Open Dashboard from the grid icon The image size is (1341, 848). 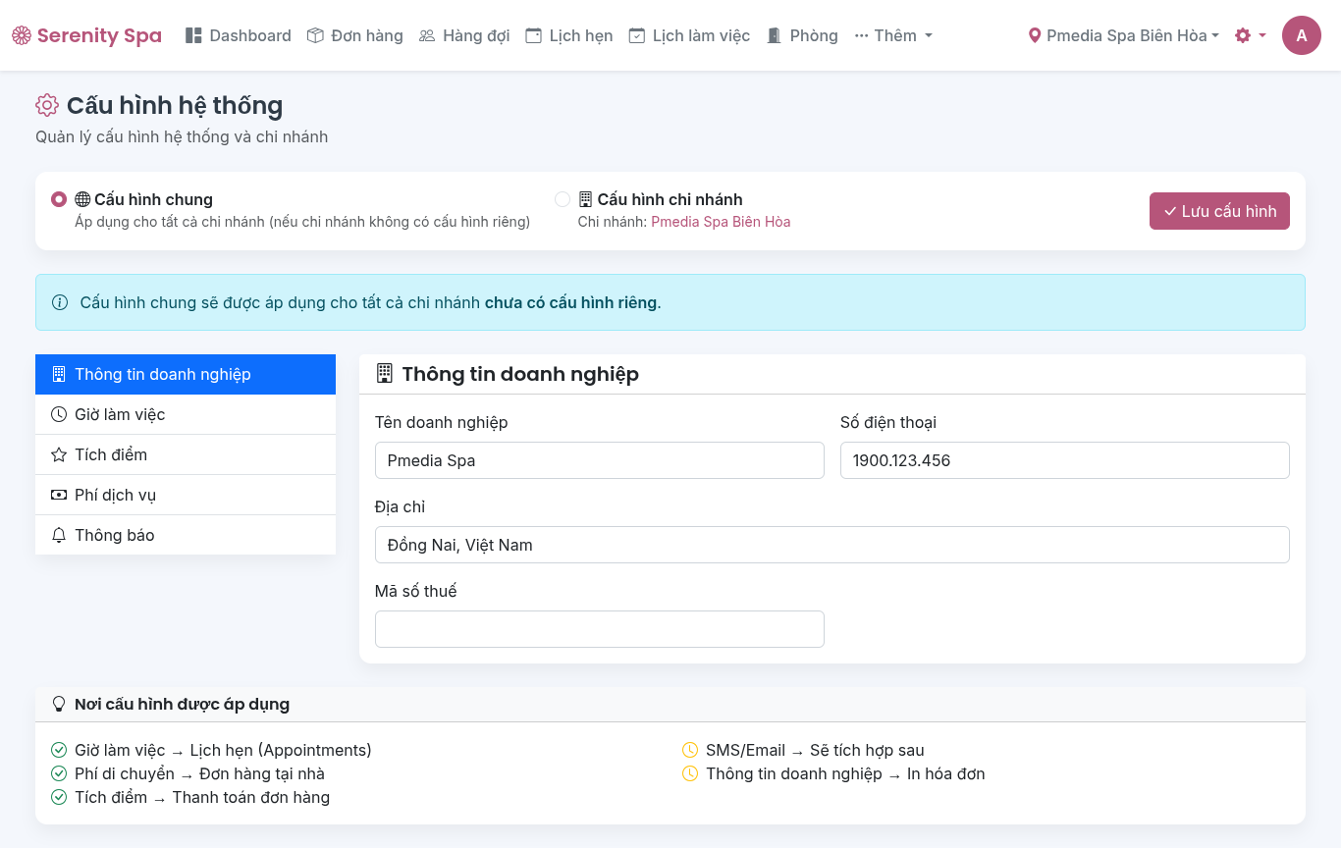point(193,35)
